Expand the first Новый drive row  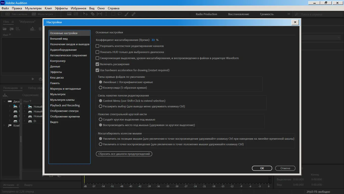tap(25, 107)
